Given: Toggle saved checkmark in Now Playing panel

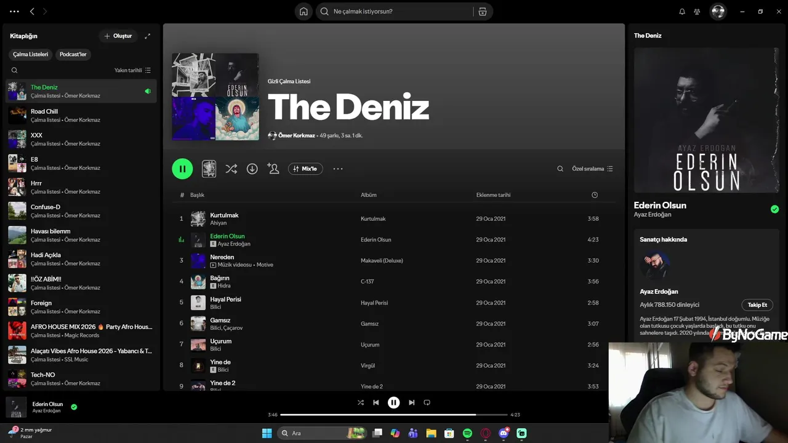Looking at the screenshot, I should tap(774, 209).
